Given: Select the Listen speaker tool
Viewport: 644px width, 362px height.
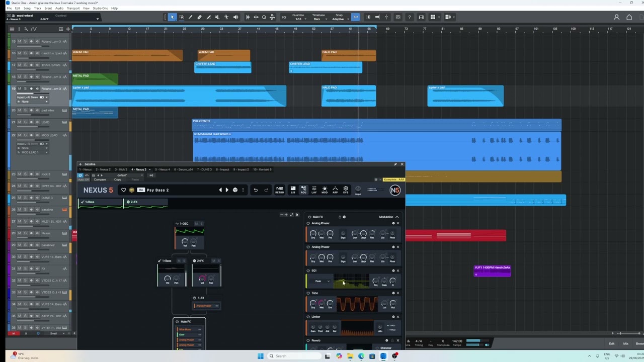Looking at the screenshot, I should pyautogui.click(x=235, y=17).
